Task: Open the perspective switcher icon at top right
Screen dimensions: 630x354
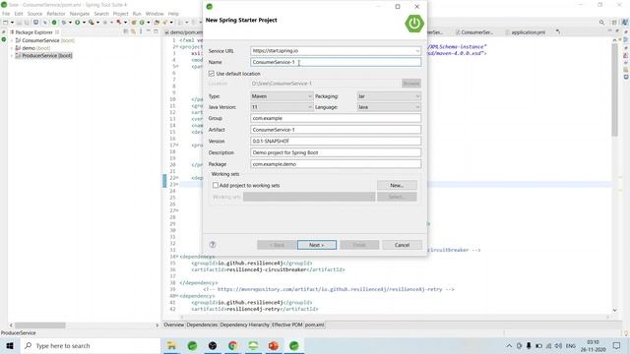Action: [614, 23]
